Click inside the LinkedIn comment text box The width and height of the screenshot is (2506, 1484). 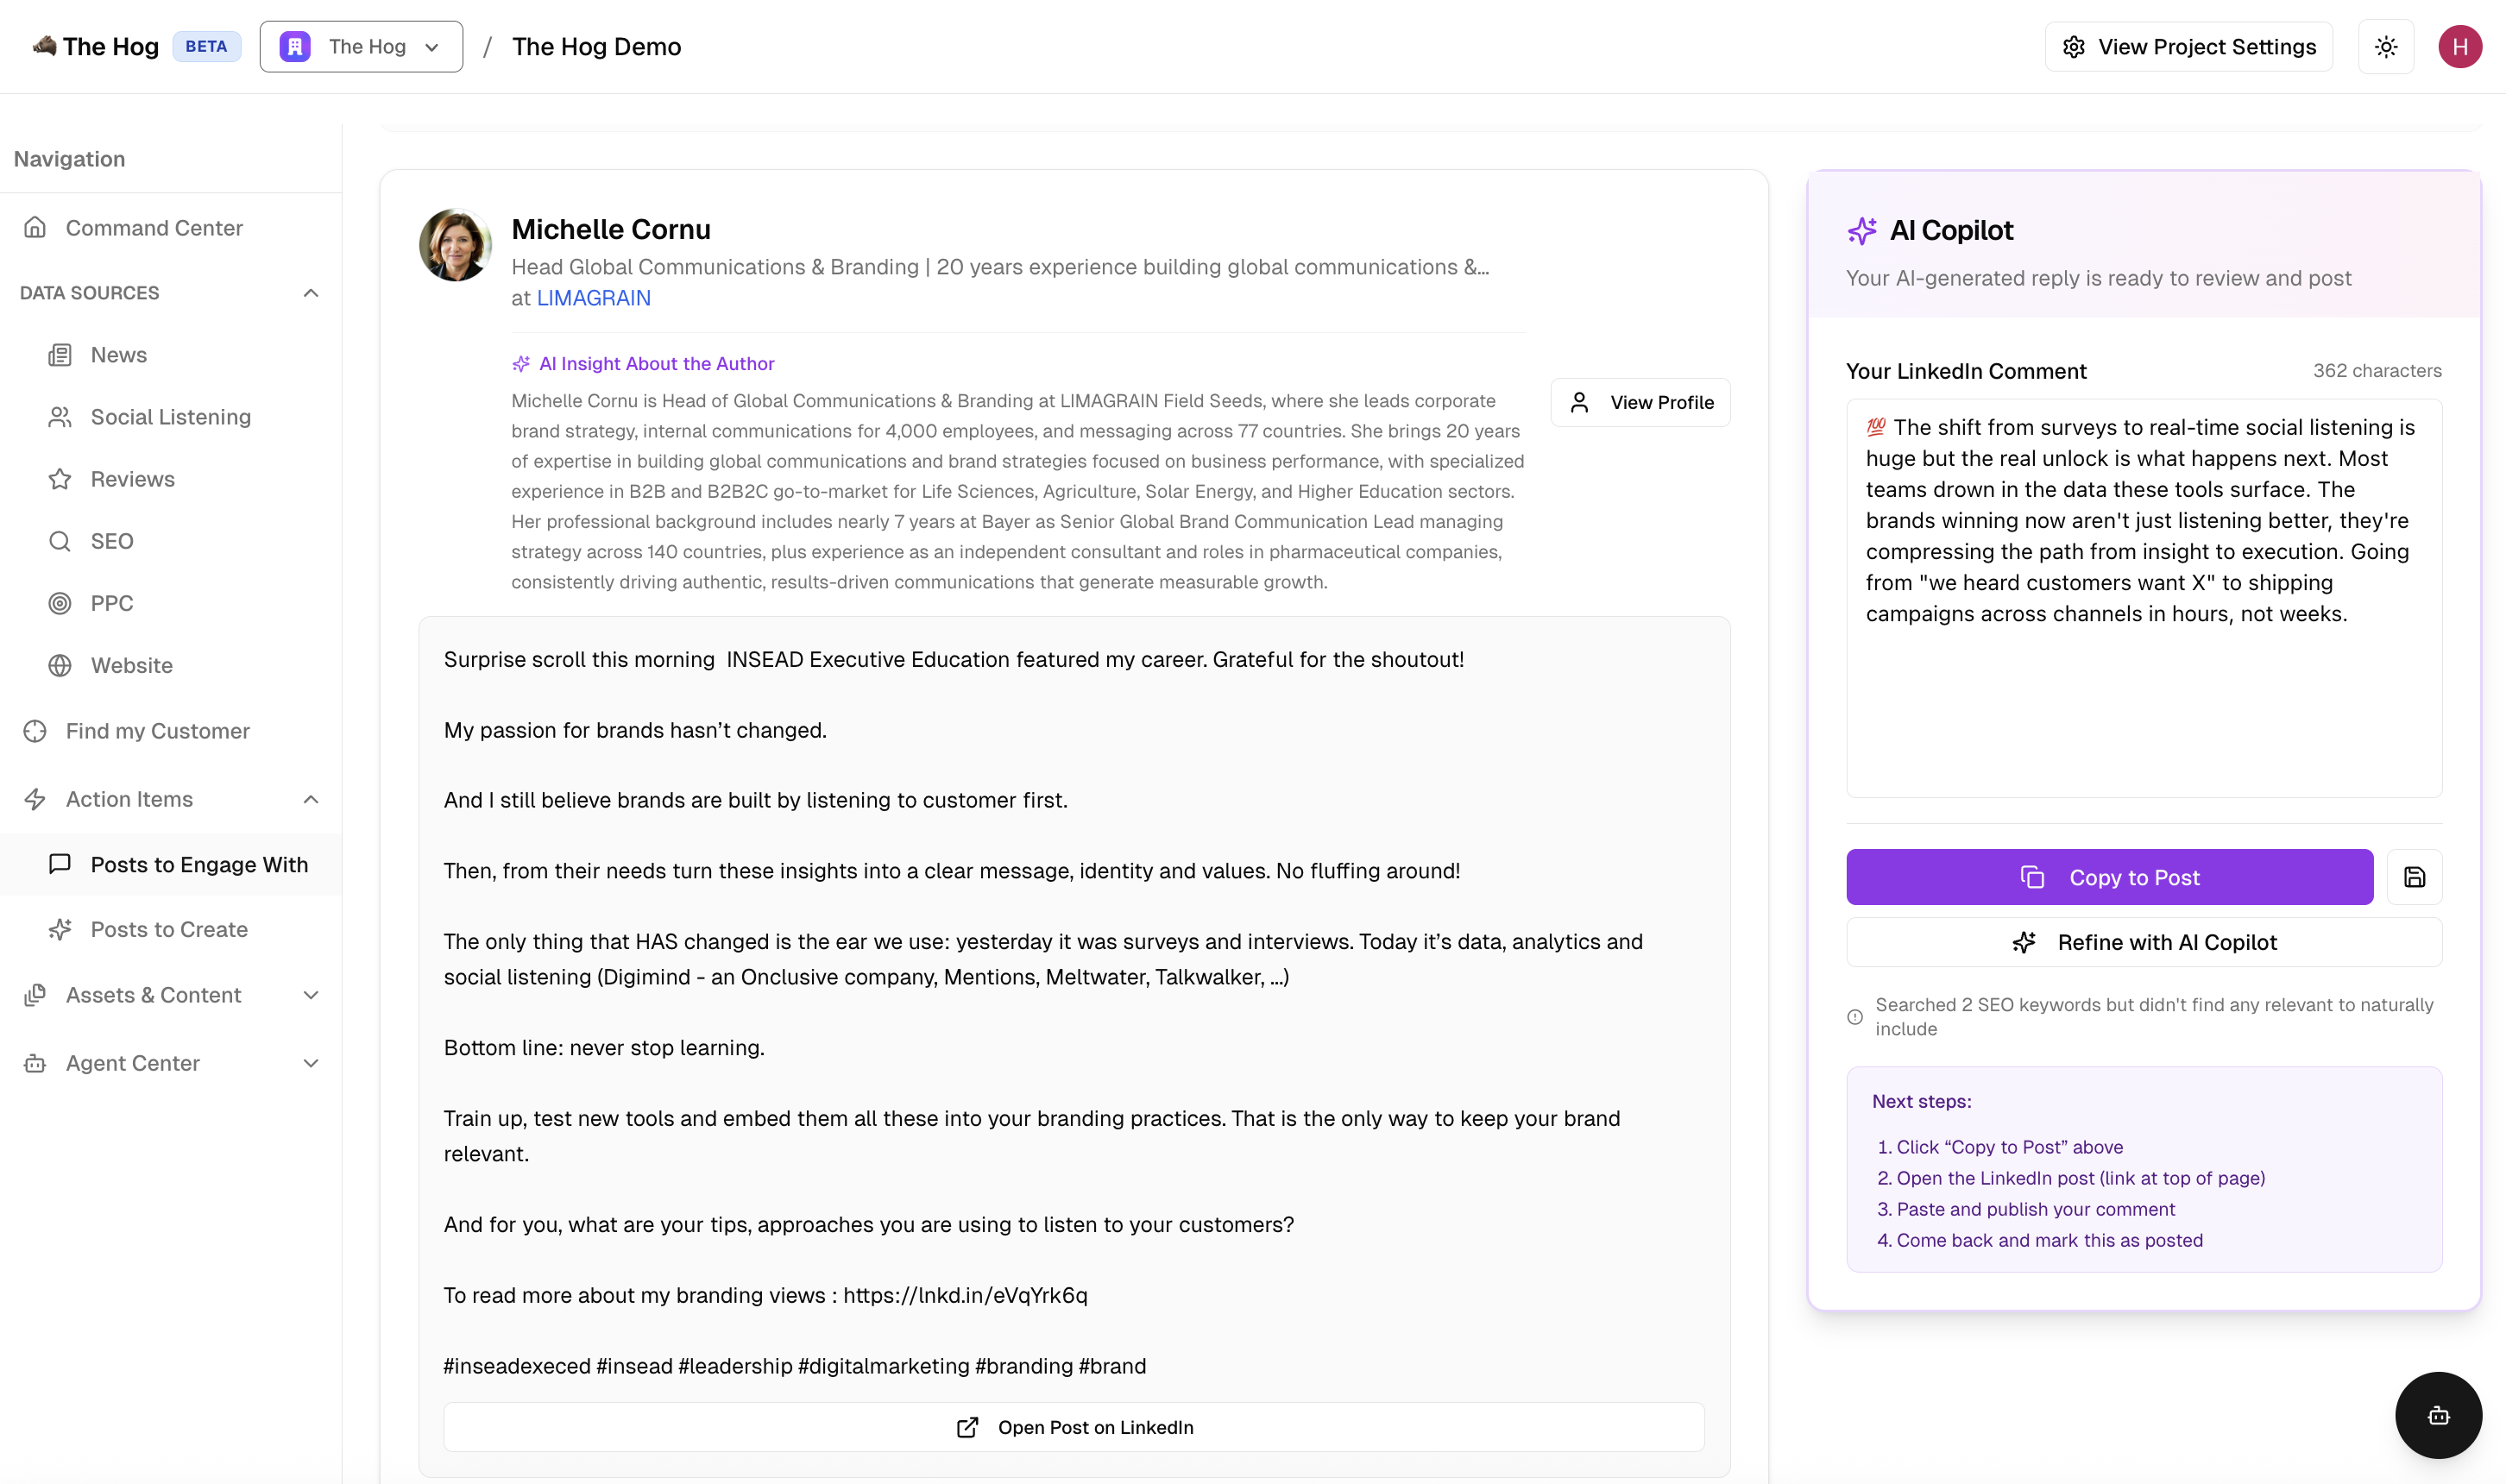(x=2143, y=600)
